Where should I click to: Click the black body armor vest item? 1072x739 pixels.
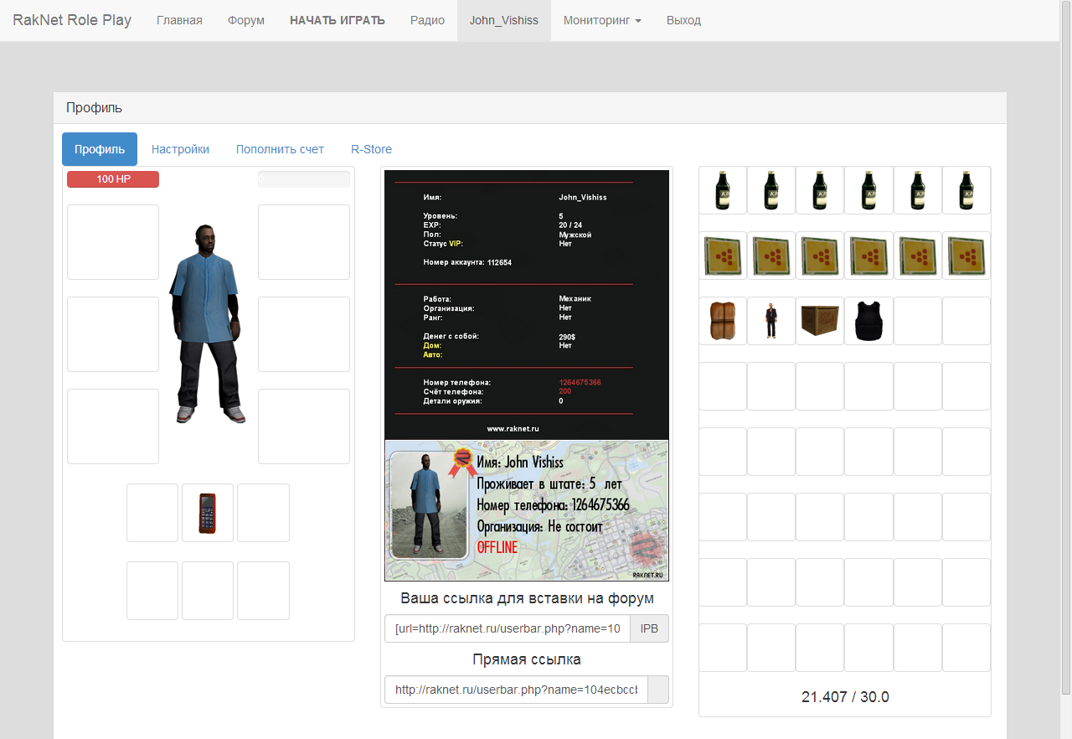click(868, 321)
